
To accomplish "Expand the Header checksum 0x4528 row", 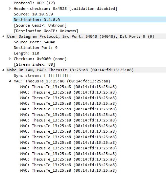I will [x=10, y=9].
